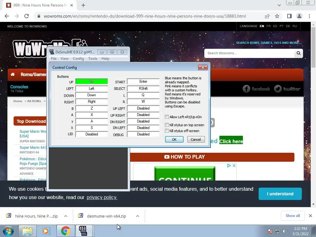Accept cookies with I understand

280,194
